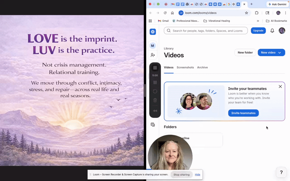This screenshot has height=181, width=290.
Task: Switch to the Gmail browser tab
Action: click(x=173, y=4)
